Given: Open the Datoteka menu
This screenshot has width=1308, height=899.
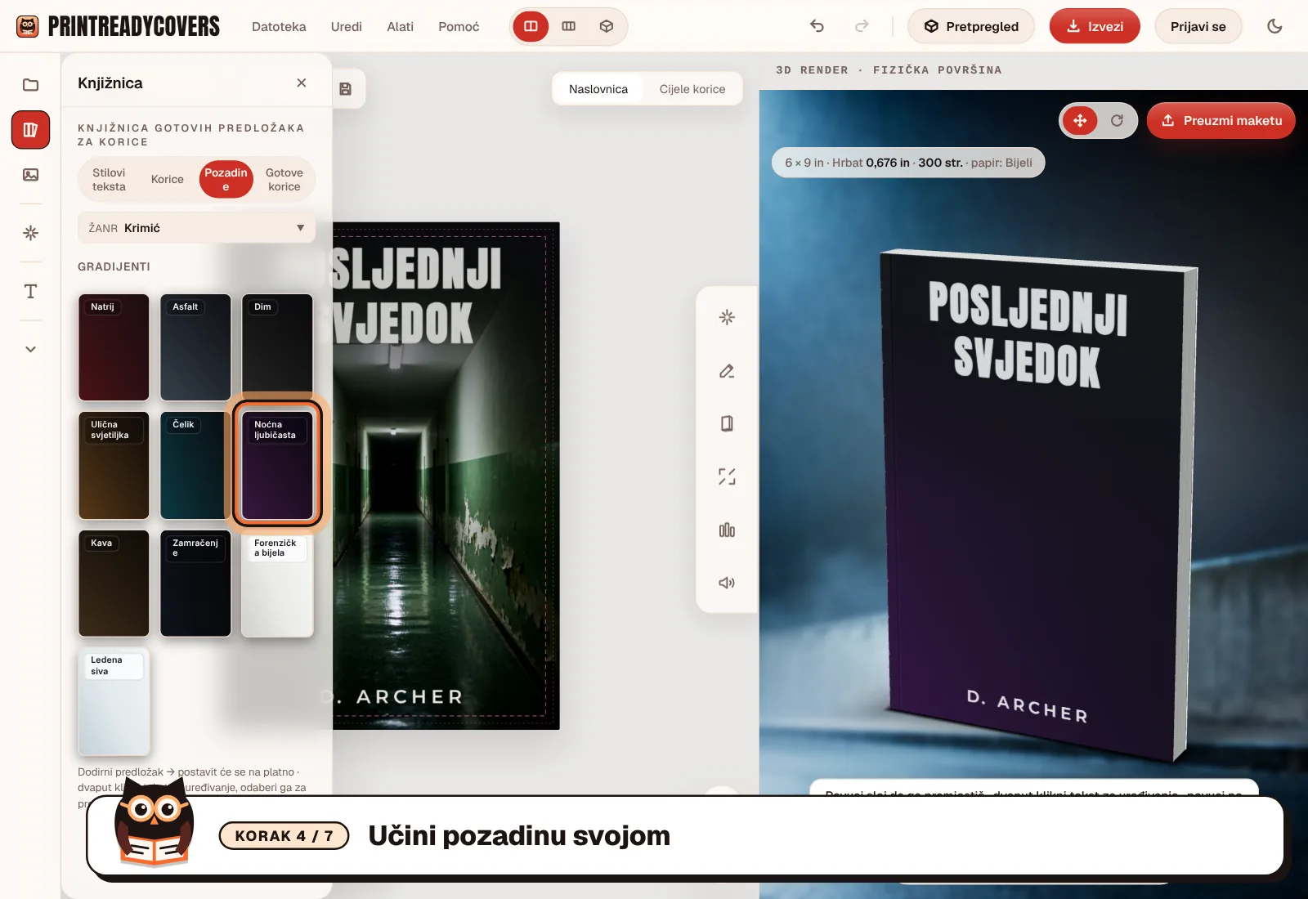Looking at the screenshot, I should 279,27.
